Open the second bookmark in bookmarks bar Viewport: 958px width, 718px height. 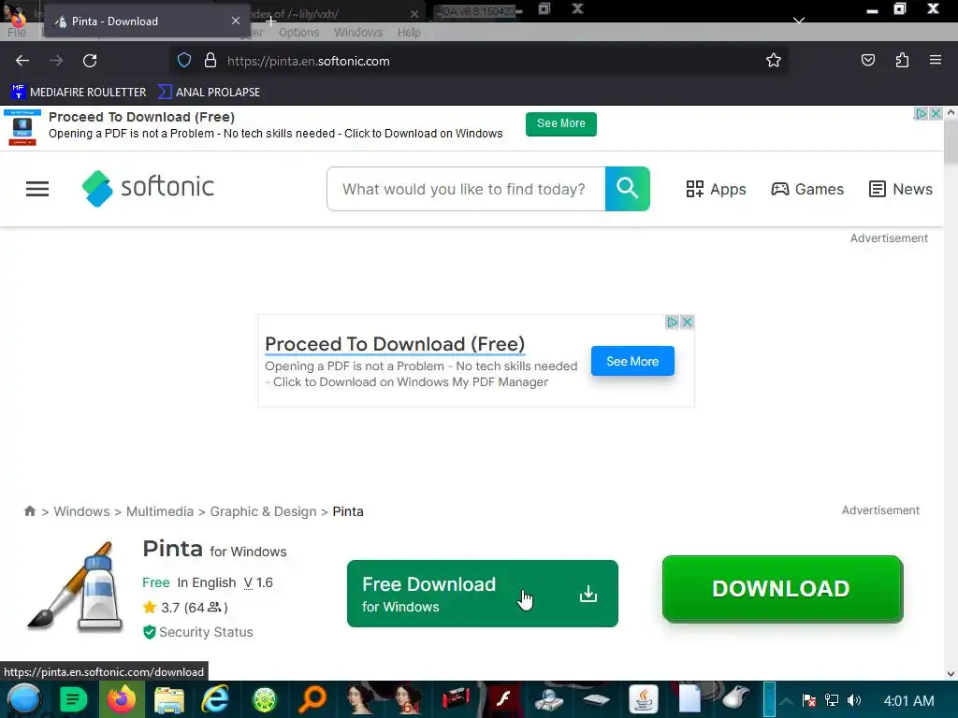209,93
